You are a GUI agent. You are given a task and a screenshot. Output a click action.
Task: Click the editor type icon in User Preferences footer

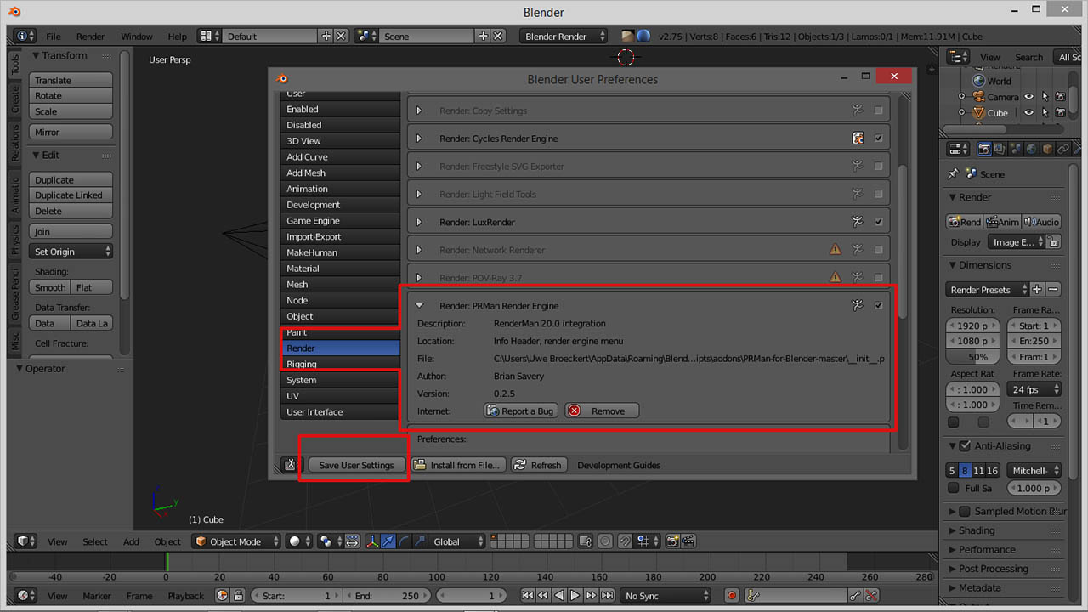pyautogui.click(x=291, y=465)
